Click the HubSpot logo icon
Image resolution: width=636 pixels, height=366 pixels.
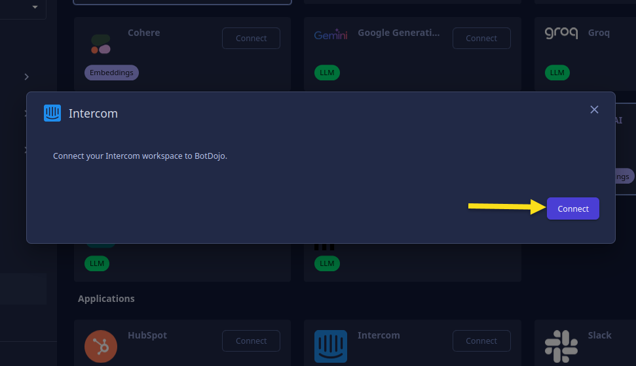tap(101, 346)
